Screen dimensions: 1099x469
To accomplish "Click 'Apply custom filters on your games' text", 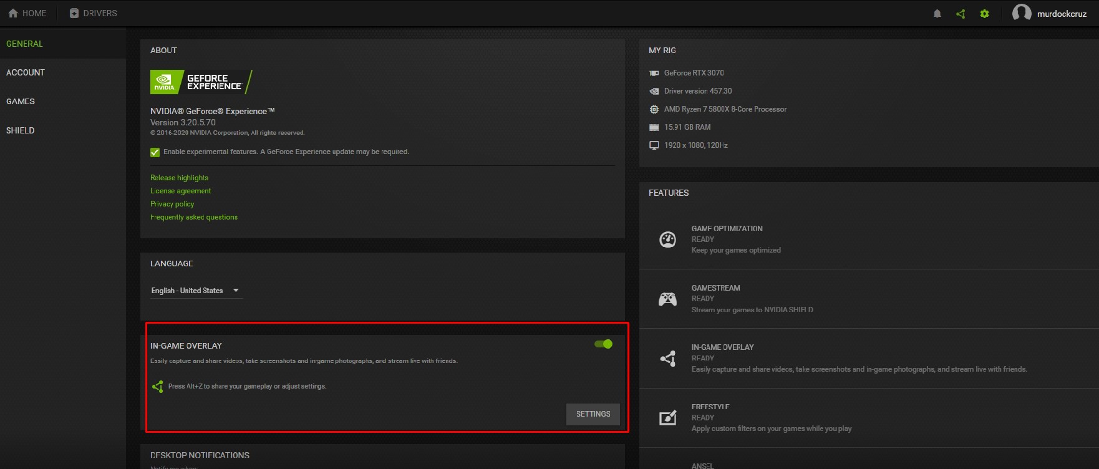I will click(771, 428).
